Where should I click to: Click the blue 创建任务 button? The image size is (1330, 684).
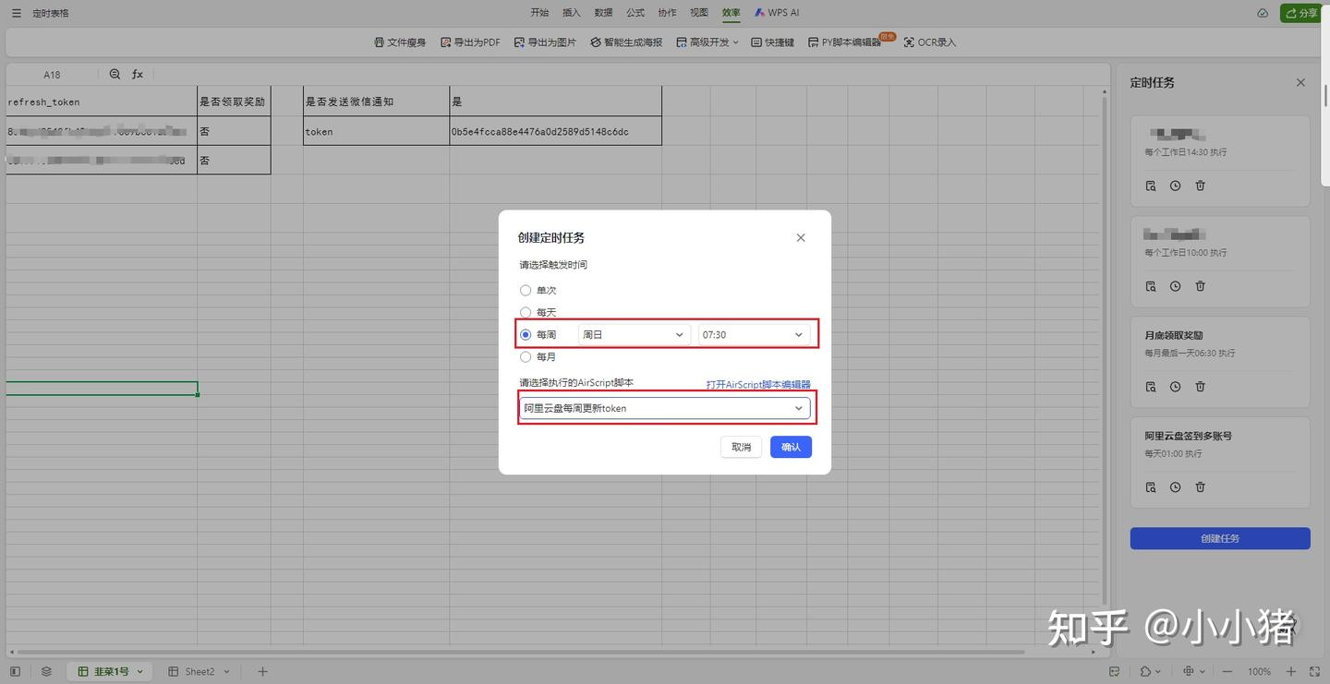pos(1220,538)
